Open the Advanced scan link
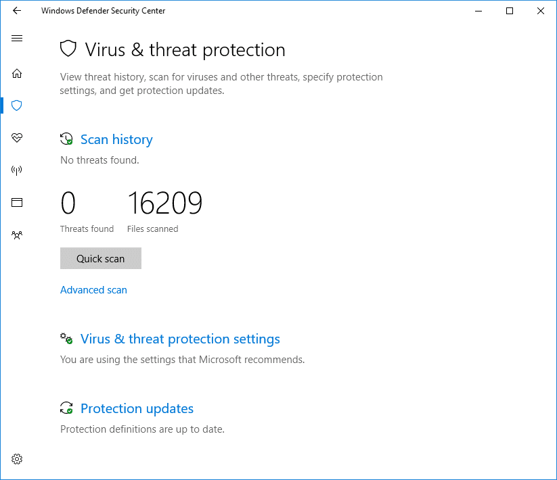 [x=93, y=290]
